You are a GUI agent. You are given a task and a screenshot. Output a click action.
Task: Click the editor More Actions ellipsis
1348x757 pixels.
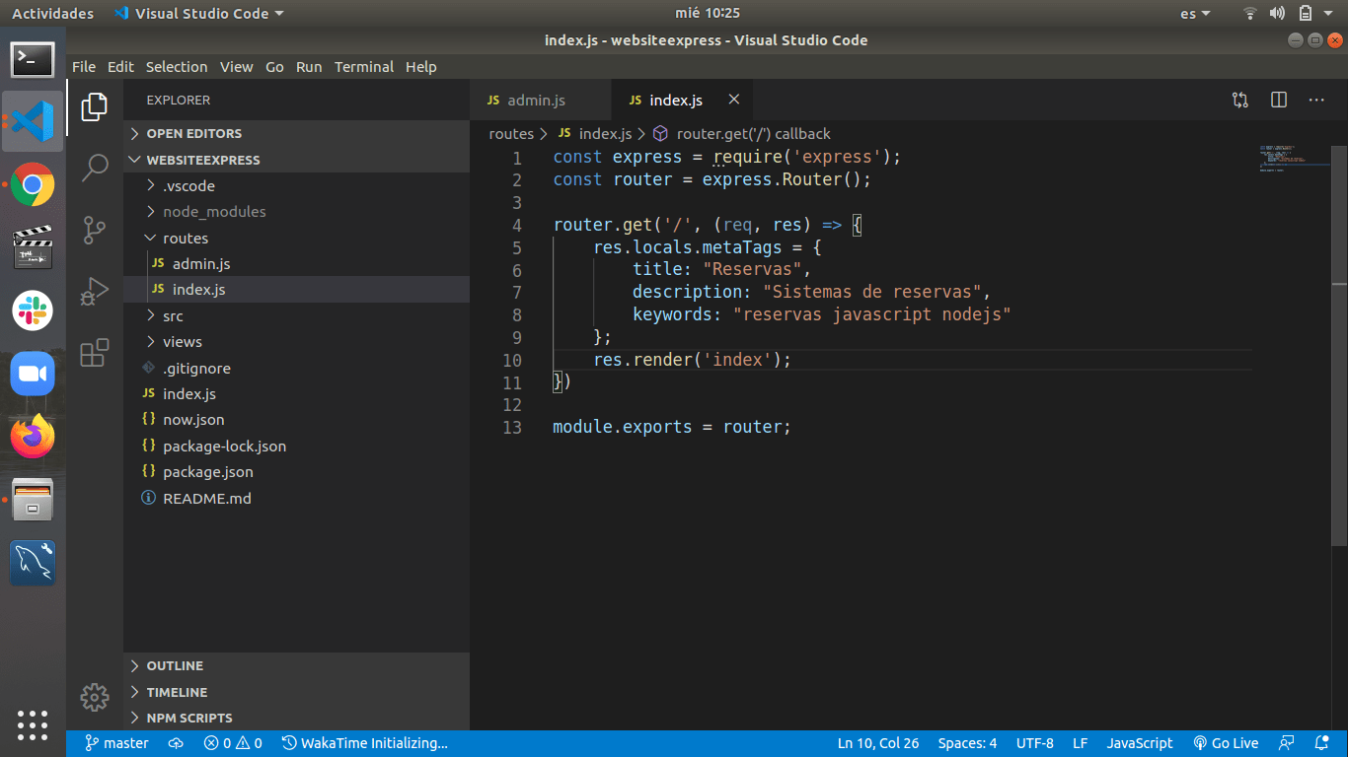tap(1316, 100)
